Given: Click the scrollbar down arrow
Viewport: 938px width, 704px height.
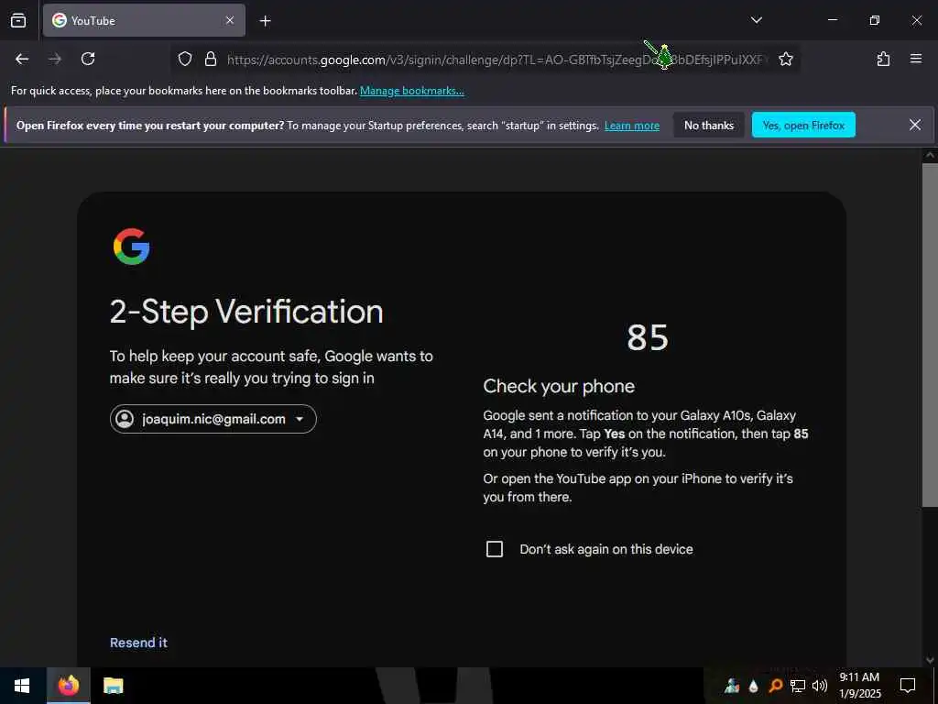Looking at the screenshot, I should pyautogui.click(x=930, y=660).
